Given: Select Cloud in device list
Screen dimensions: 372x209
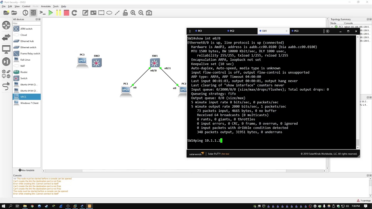Looking at the screenshot, I should pos(26,35).
